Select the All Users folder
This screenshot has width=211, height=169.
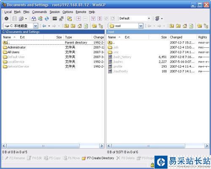[x=11, y=52]
